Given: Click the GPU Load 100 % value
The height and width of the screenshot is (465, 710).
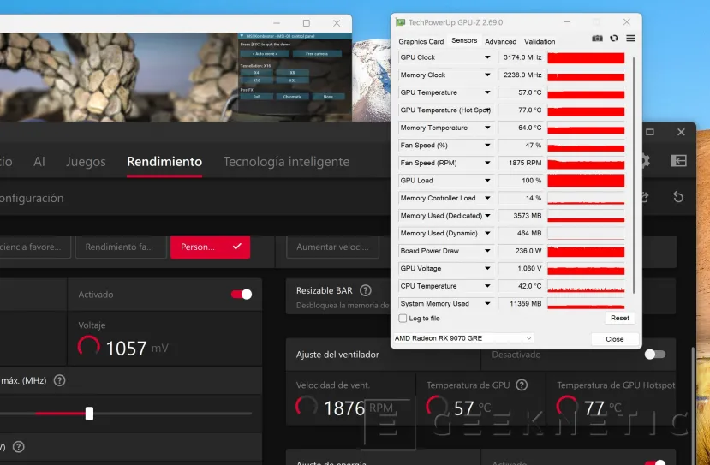Looking at the screenshot, I should click(522, 180).
